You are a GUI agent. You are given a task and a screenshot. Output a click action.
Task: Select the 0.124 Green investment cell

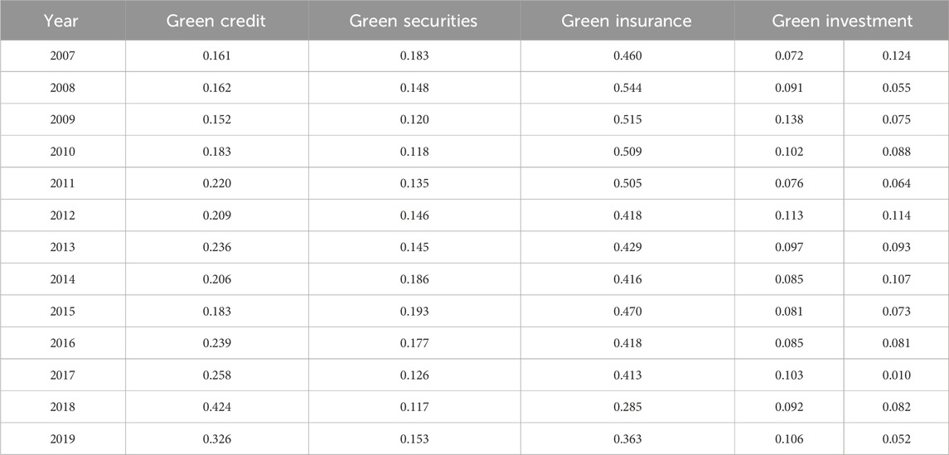[896, 56]
